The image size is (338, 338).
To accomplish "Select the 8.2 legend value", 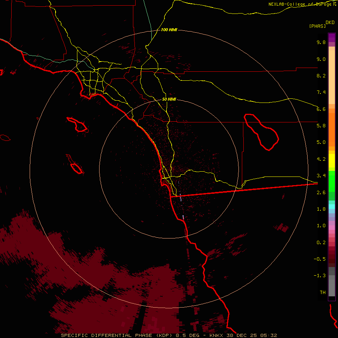I will 321,75.
